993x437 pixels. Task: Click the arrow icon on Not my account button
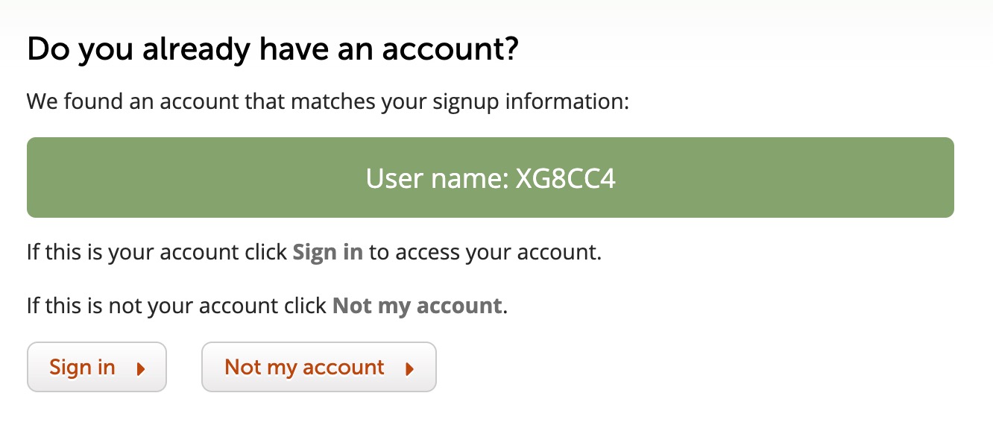[409, 368]
